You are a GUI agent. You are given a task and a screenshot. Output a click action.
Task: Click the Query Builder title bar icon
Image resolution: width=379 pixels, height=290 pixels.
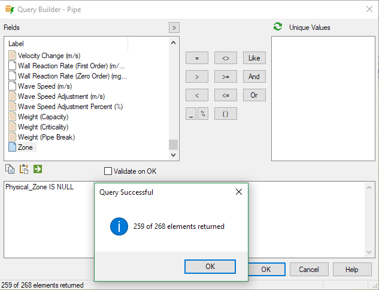(x=10, y=10)
